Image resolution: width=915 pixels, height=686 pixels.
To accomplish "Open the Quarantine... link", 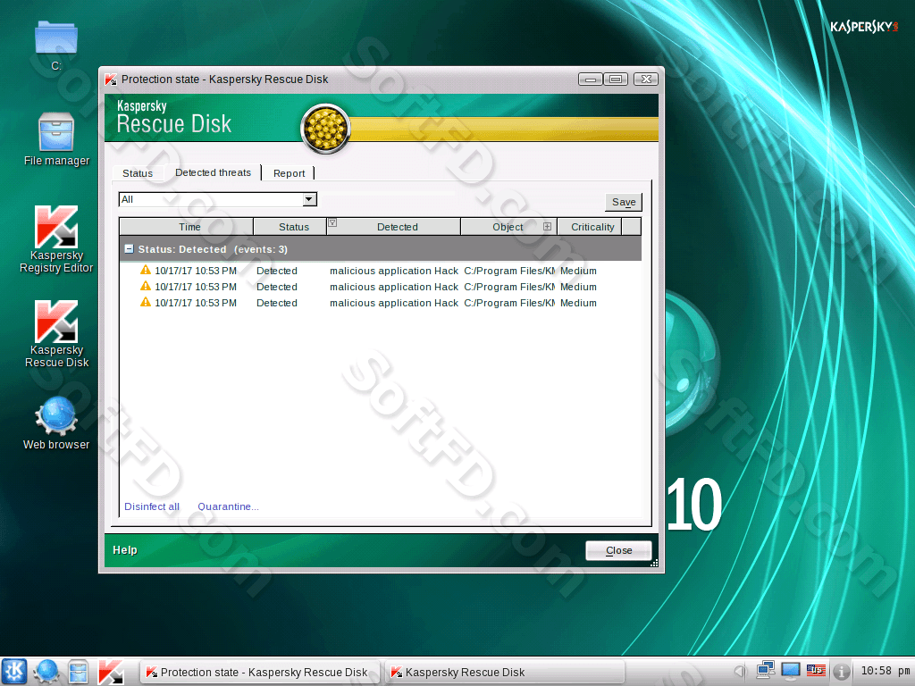I will pos(228,506).
